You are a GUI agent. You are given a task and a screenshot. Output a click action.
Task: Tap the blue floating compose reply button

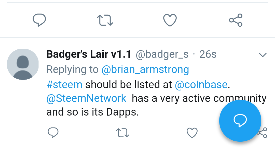[240, 121]
